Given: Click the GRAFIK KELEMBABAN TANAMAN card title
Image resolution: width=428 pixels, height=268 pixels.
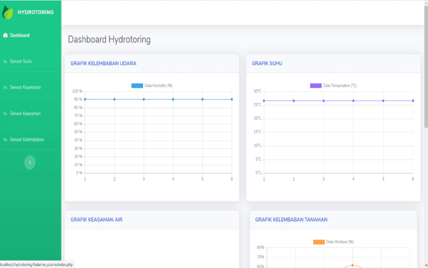Looking at the screenshot, I should coord(291,220).
